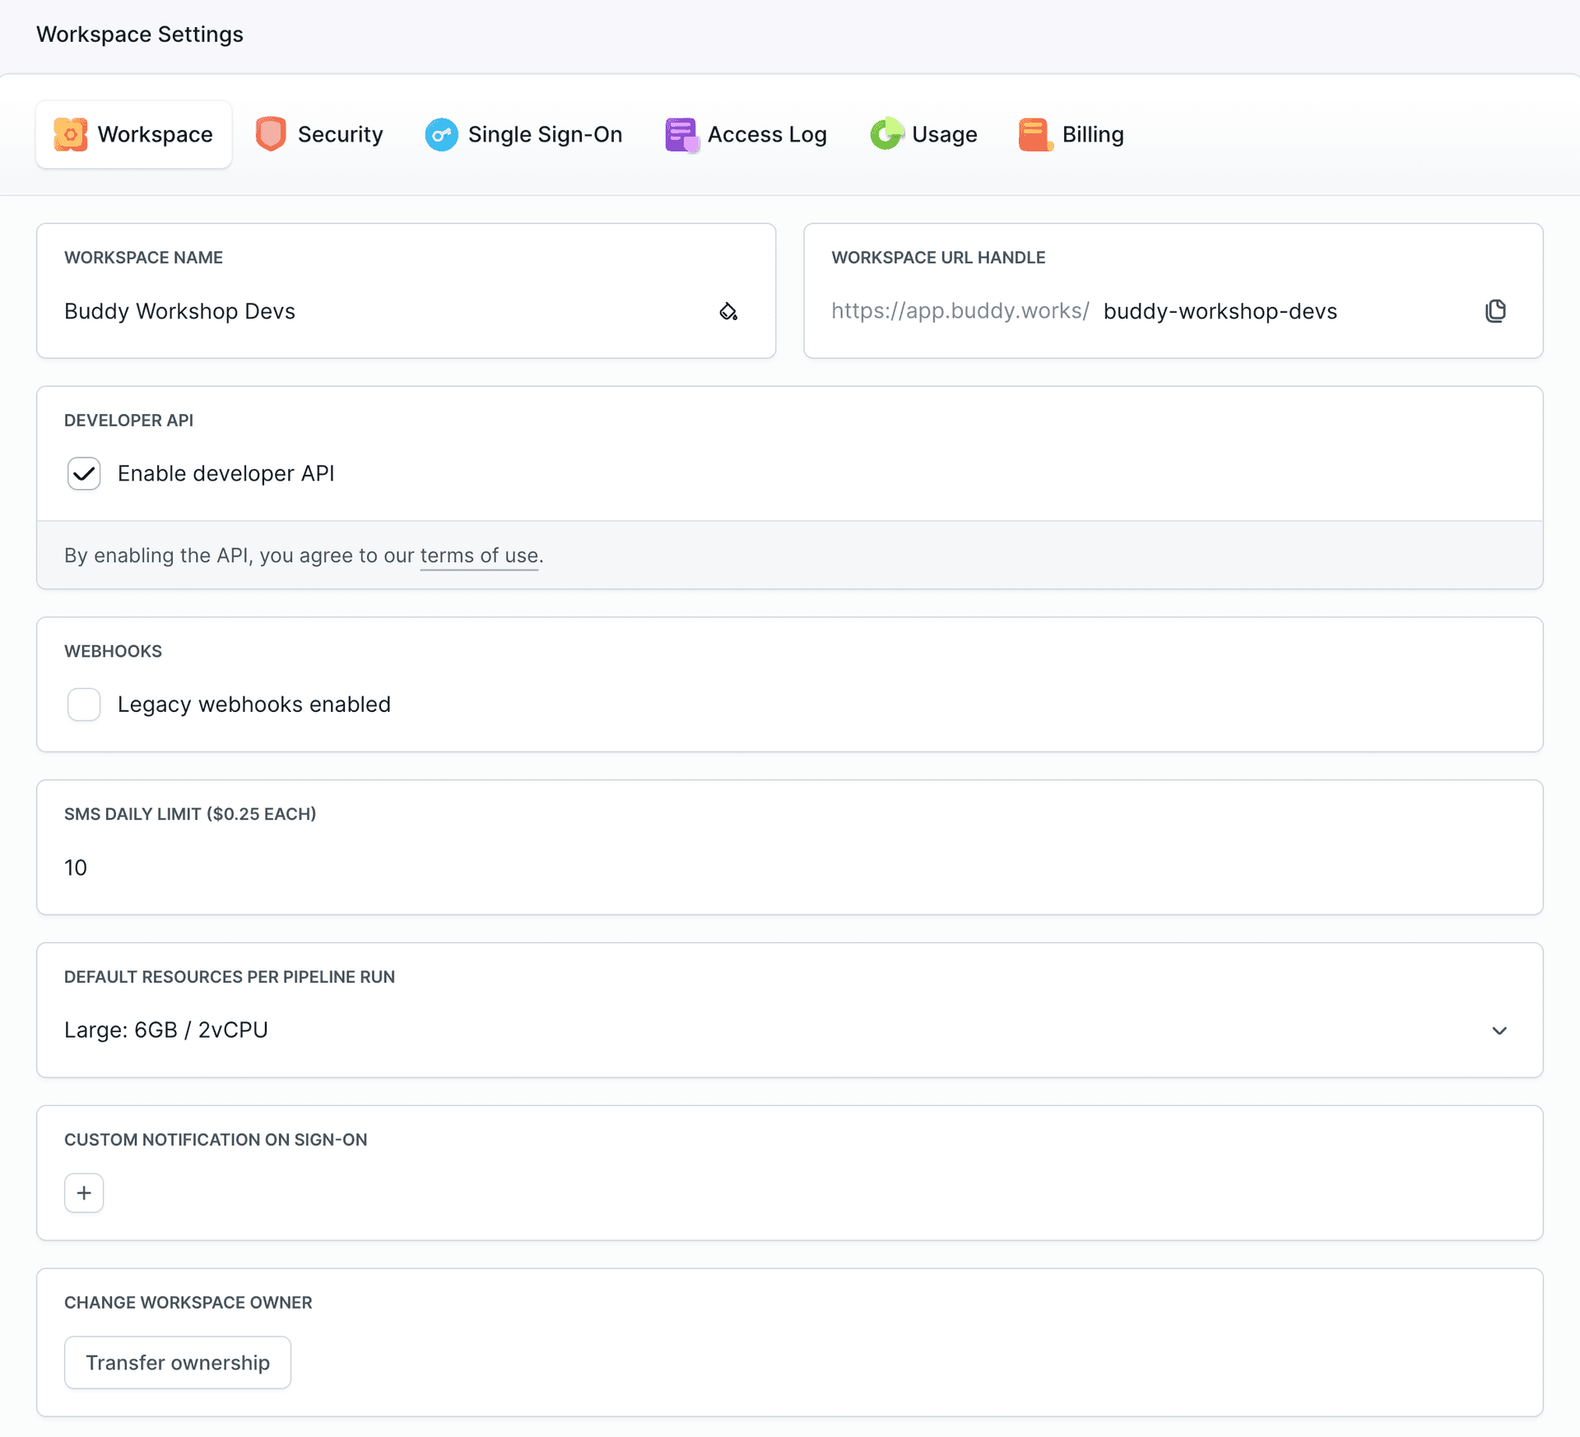Click the green Usage chart icon
The width and height of the screenshot is (1580, 1437).
[x=886, y=134]
